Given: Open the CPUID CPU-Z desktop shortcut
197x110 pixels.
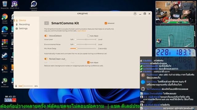Looking at the screenshot, I should tap(14, 5).
